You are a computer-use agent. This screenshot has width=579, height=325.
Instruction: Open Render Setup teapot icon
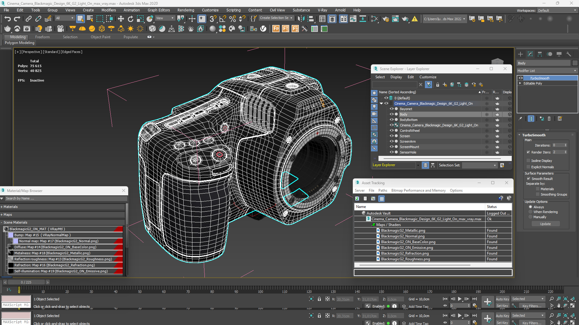[386, 19]
